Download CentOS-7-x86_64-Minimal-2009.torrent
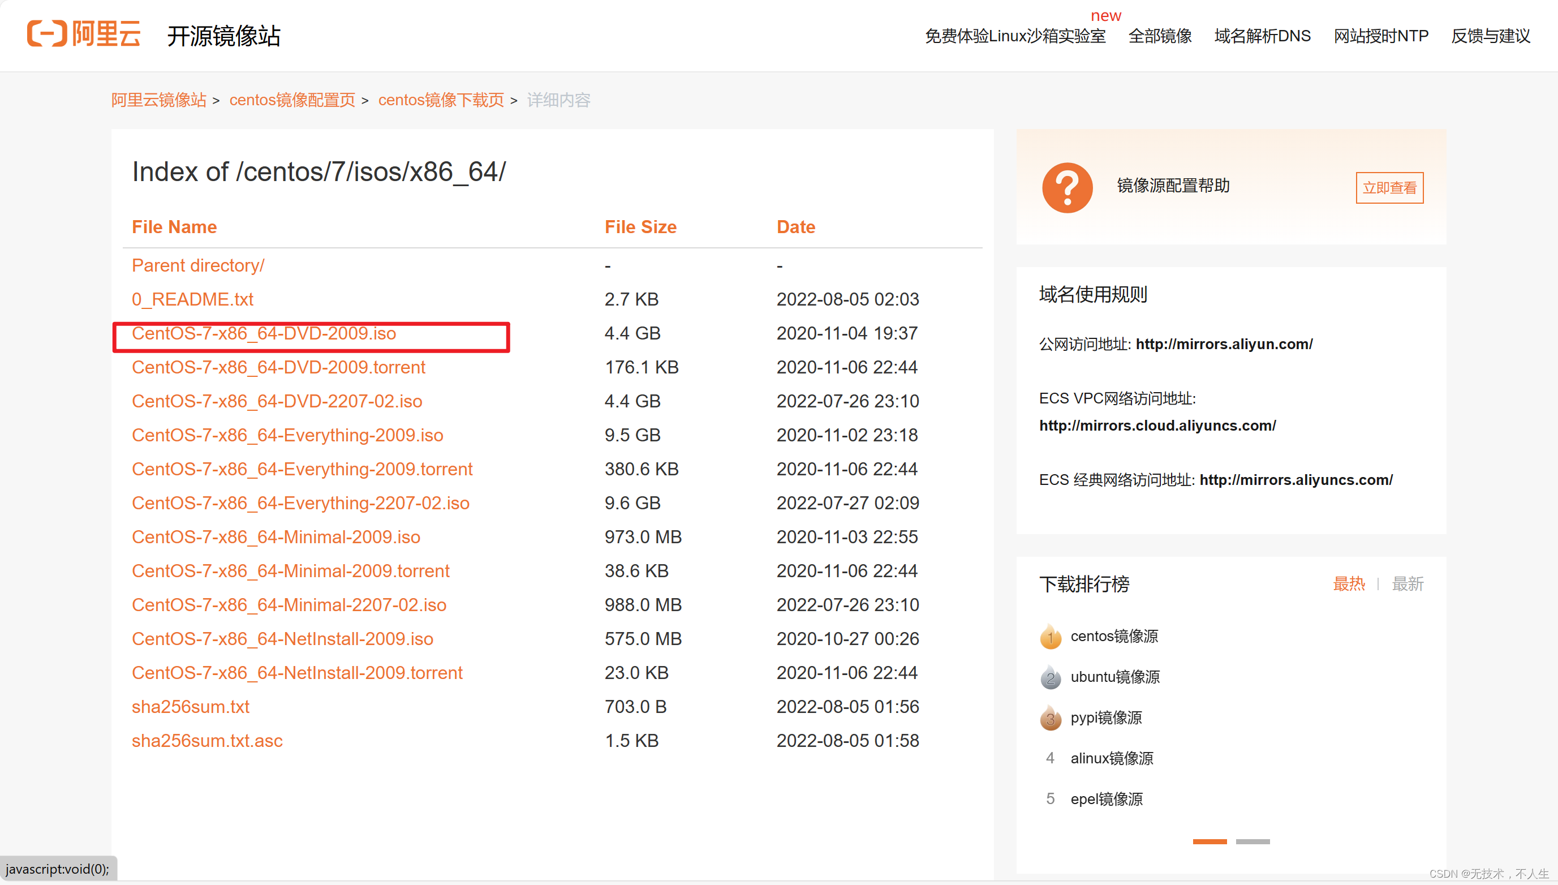The image size is (1558, 885). point(290,572)
